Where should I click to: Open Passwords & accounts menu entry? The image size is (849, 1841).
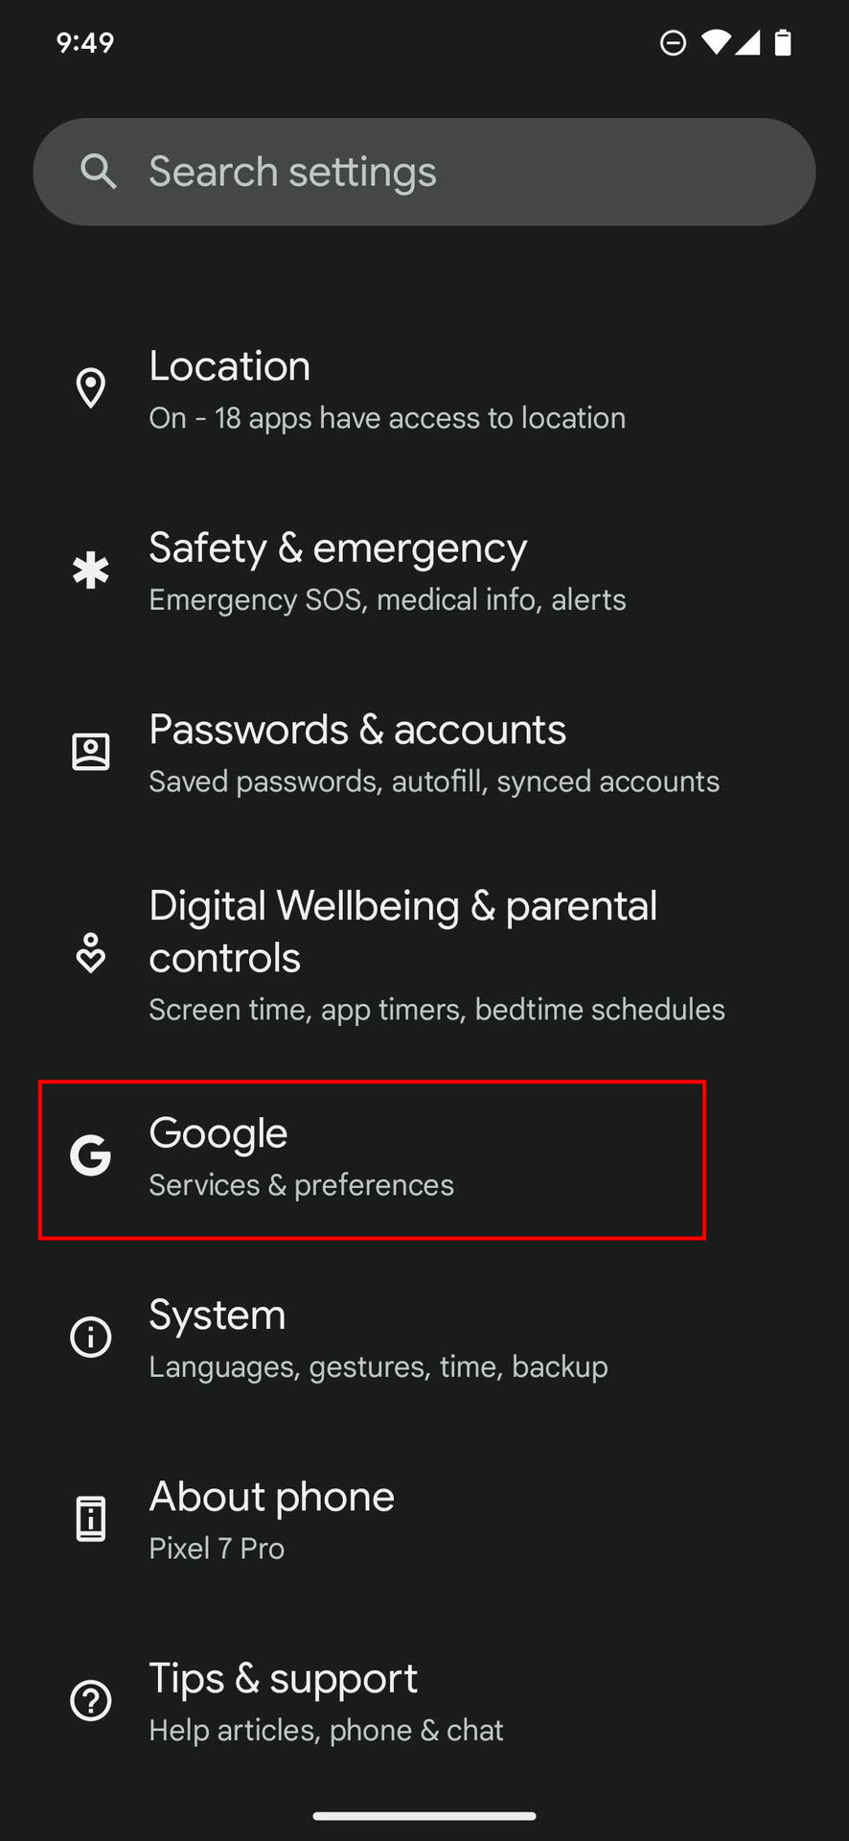pyautogui.click(x=424, y=754)
